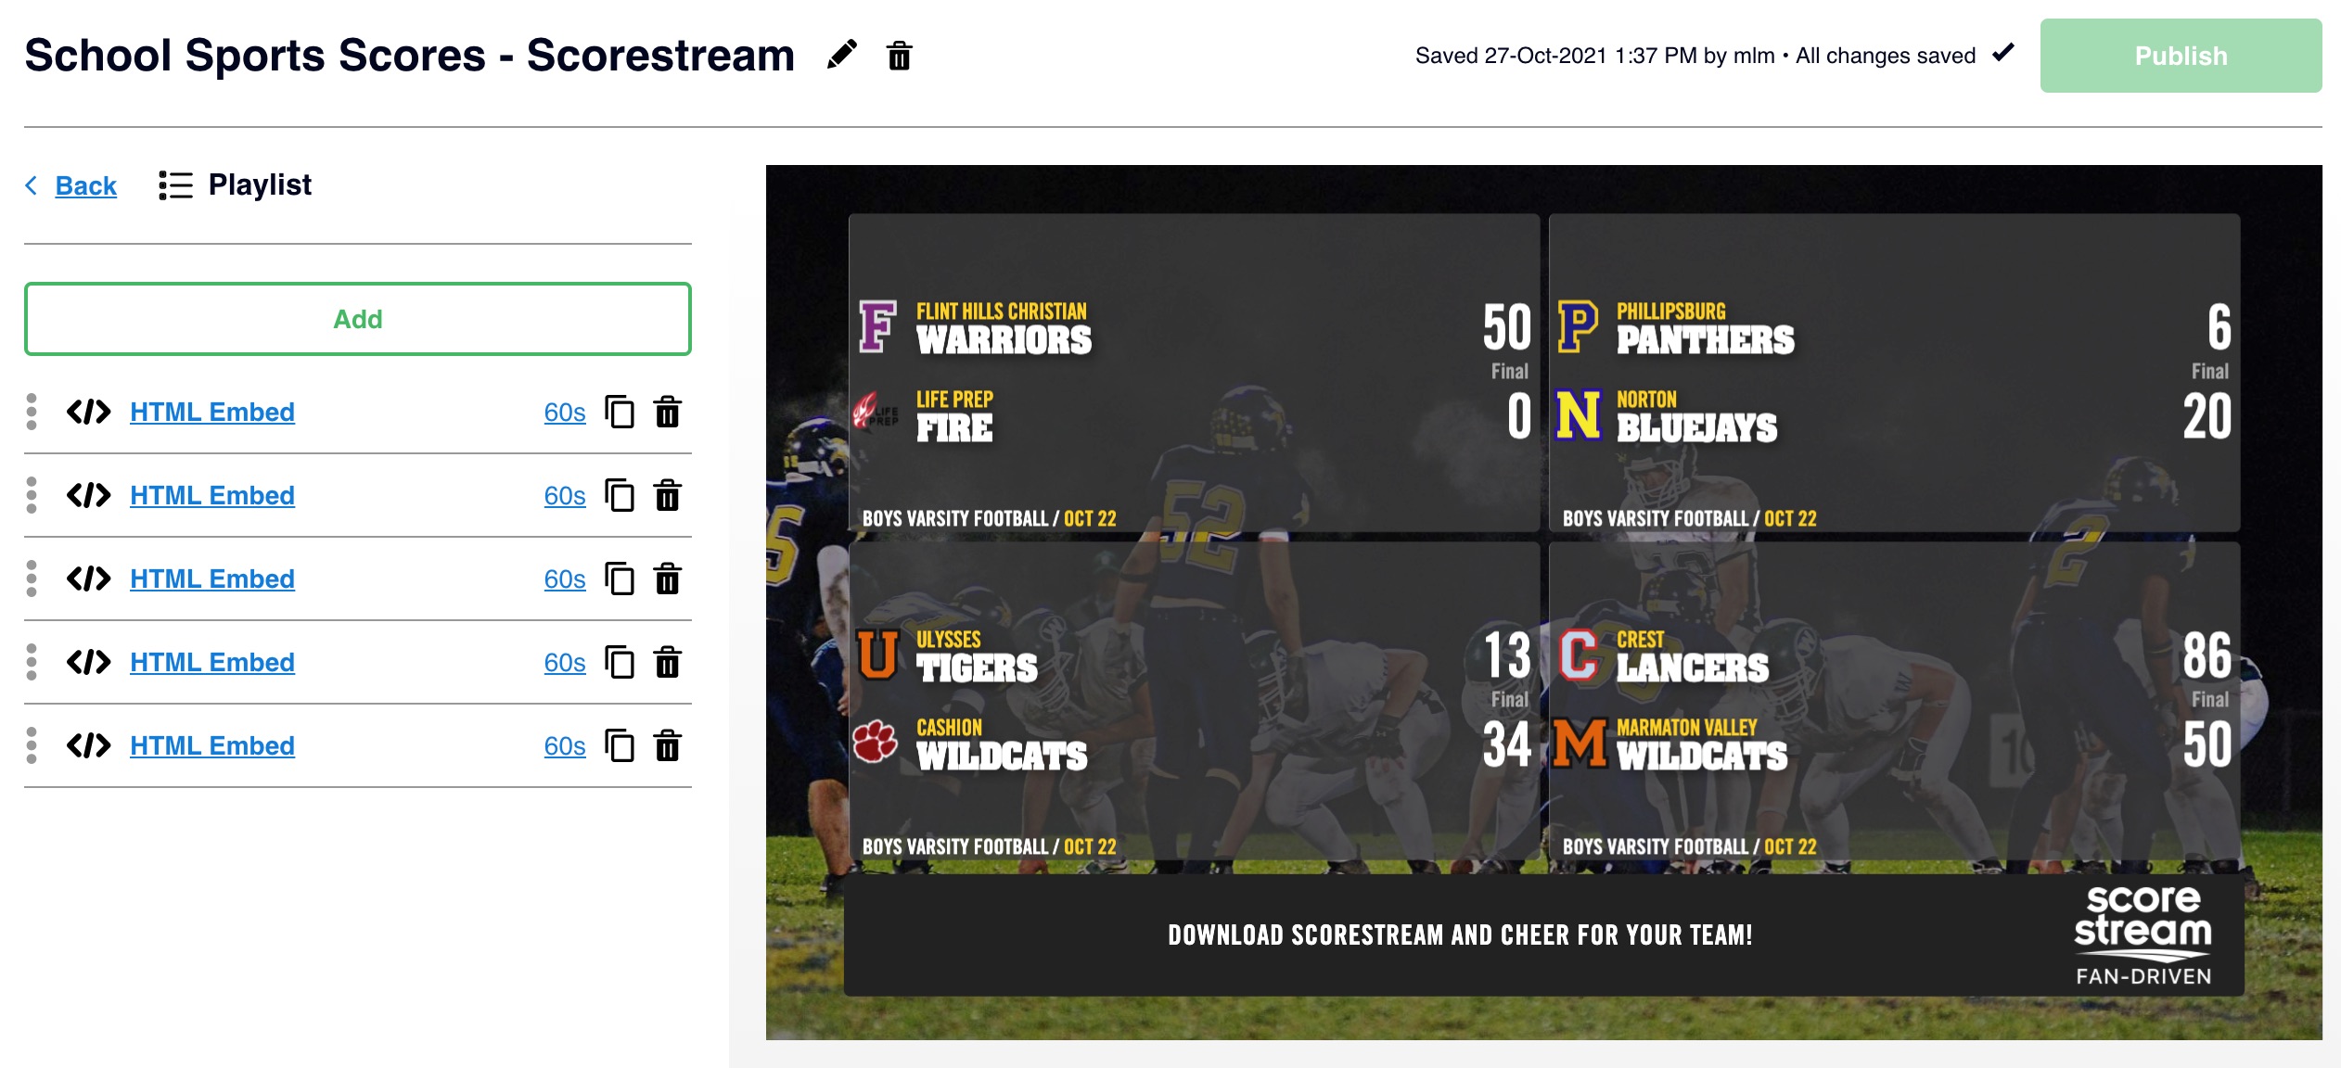Image resolution: width=2341 pixels, height=1068 pixels.
Task: Click the Download Scorestream banner text
Action: [1461, 934]
